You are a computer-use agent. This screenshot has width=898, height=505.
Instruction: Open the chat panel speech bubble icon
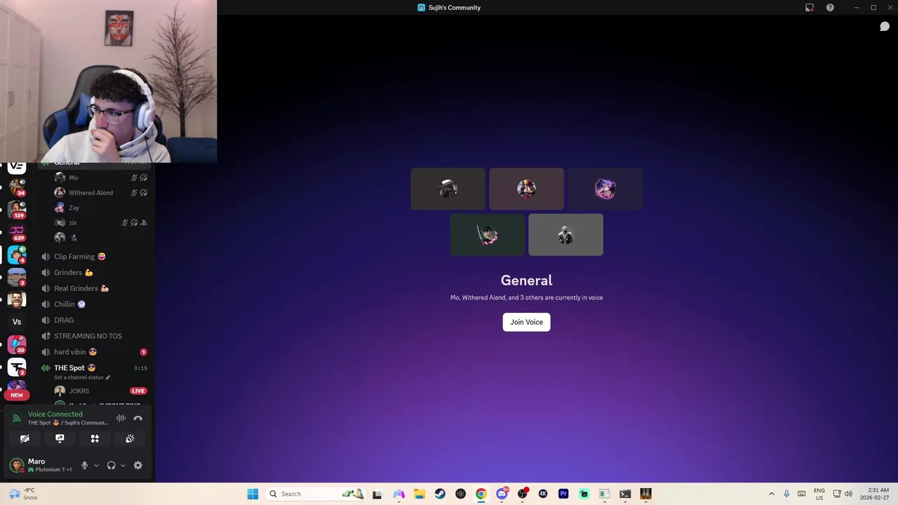[885, 27]
